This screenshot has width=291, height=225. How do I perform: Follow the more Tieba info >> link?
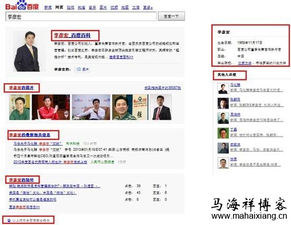coord(25,207)
